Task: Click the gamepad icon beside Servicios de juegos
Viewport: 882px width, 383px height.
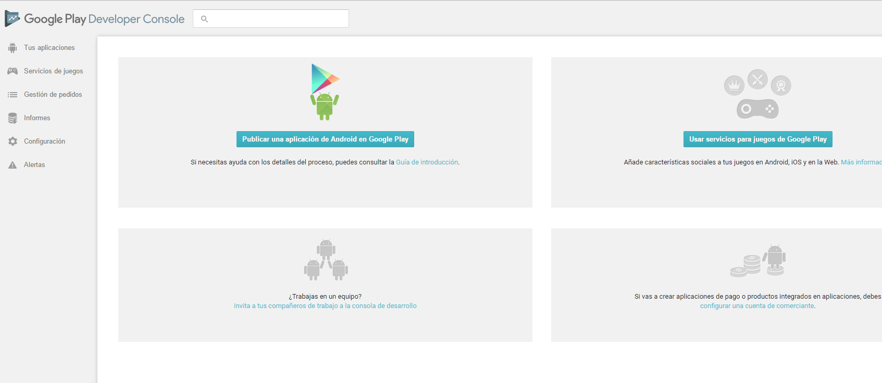Action: (x=13, y=71)
